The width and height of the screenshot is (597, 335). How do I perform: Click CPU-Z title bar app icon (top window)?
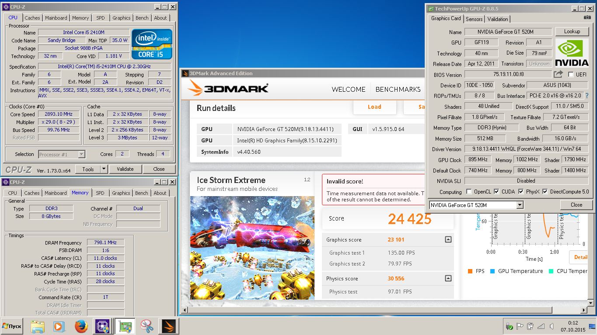[6, 7]
